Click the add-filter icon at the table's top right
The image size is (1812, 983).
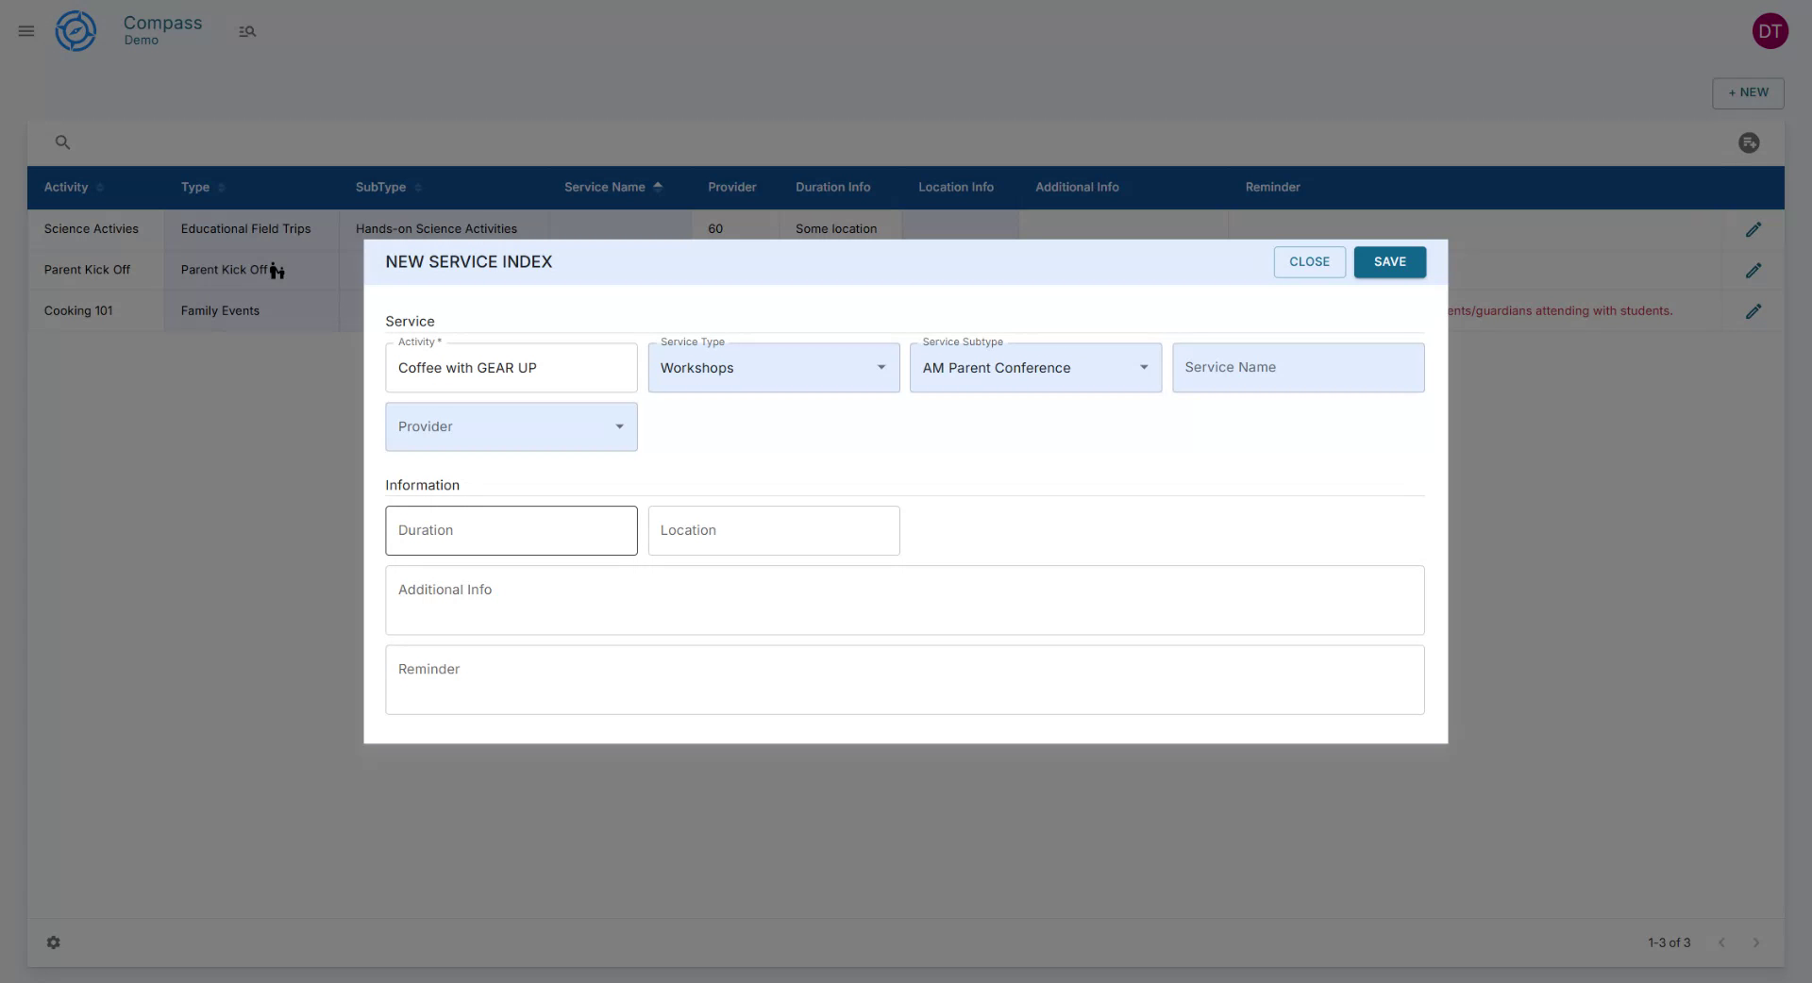tap(1750, 142)
